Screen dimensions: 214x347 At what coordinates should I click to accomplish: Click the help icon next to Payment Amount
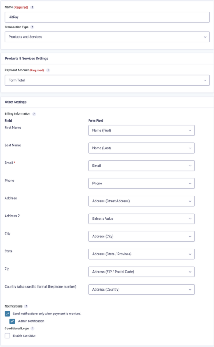tap(48, 70)
